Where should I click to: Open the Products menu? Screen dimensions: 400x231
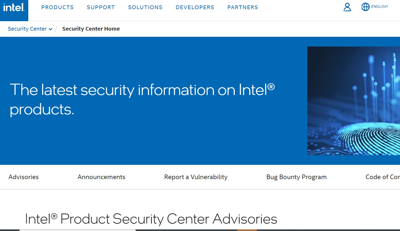tap(57, 8)
